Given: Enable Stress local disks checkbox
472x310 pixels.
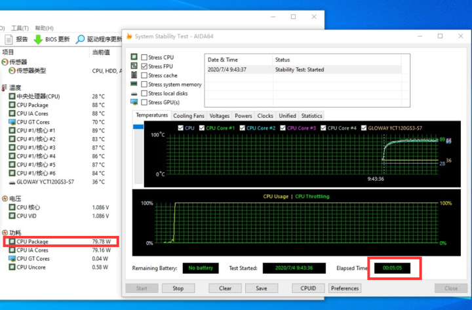Looking at the screenshot, I should coord(144,93).
